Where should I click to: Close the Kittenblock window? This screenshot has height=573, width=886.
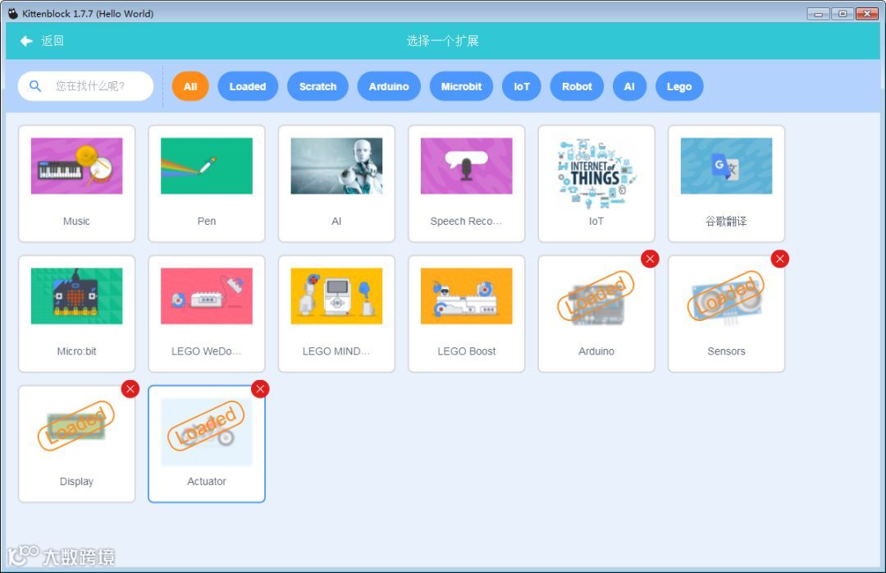click(867, 14)
